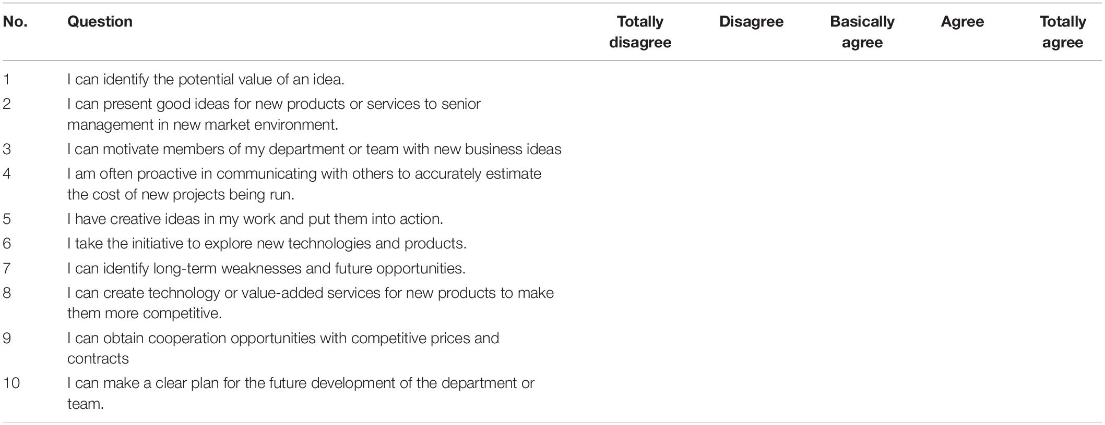Select question 4 about estimating project costs
Image resolution: width=1105 pixels, height=425 pixels.
[304, 184]
